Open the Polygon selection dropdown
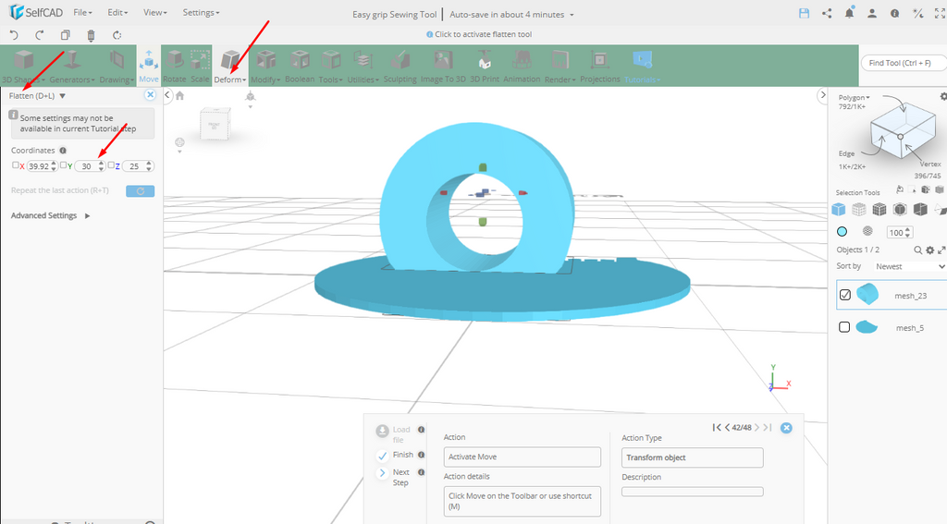The width and height of the screenshot is (947, 524). pyautogui.click(x=854, y=97)
